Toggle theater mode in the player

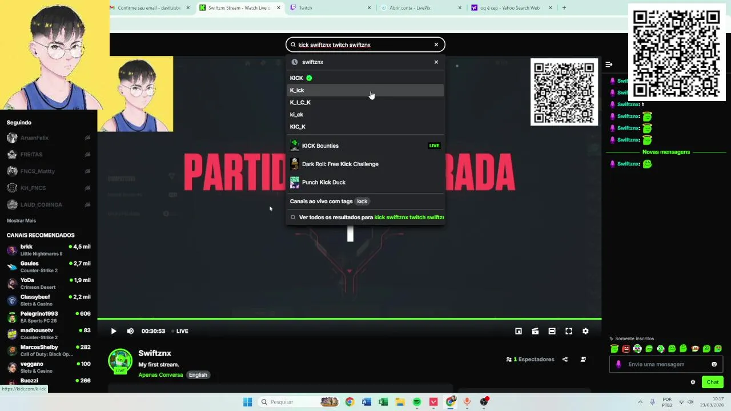552,331
